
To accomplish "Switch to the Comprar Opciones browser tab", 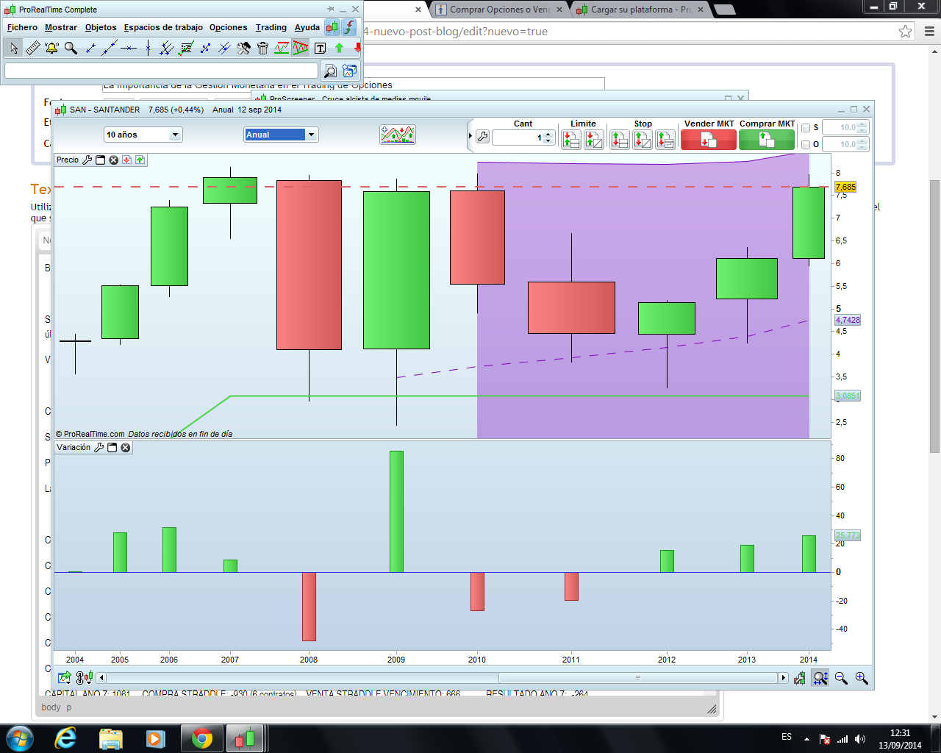I will (x=499, y=10).
